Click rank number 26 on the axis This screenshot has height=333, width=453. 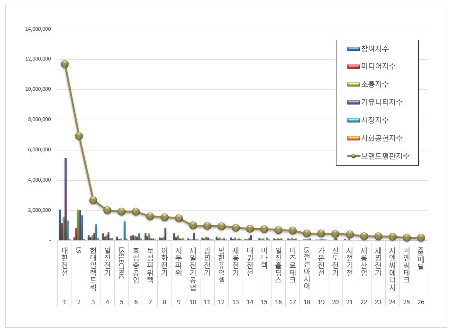click(x=421, y=301)
